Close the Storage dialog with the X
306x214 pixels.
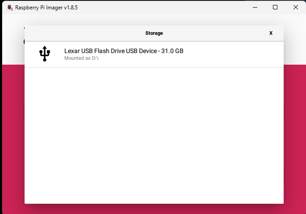271,33
